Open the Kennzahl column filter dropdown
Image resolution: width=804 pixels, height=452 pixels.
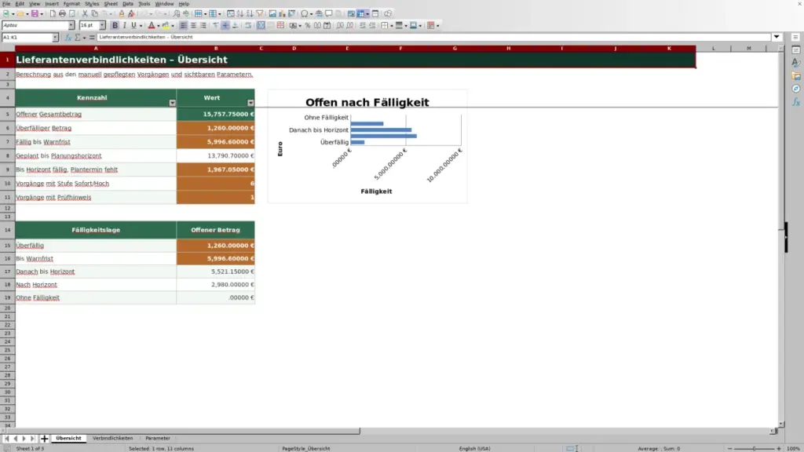tap(172, 103)
